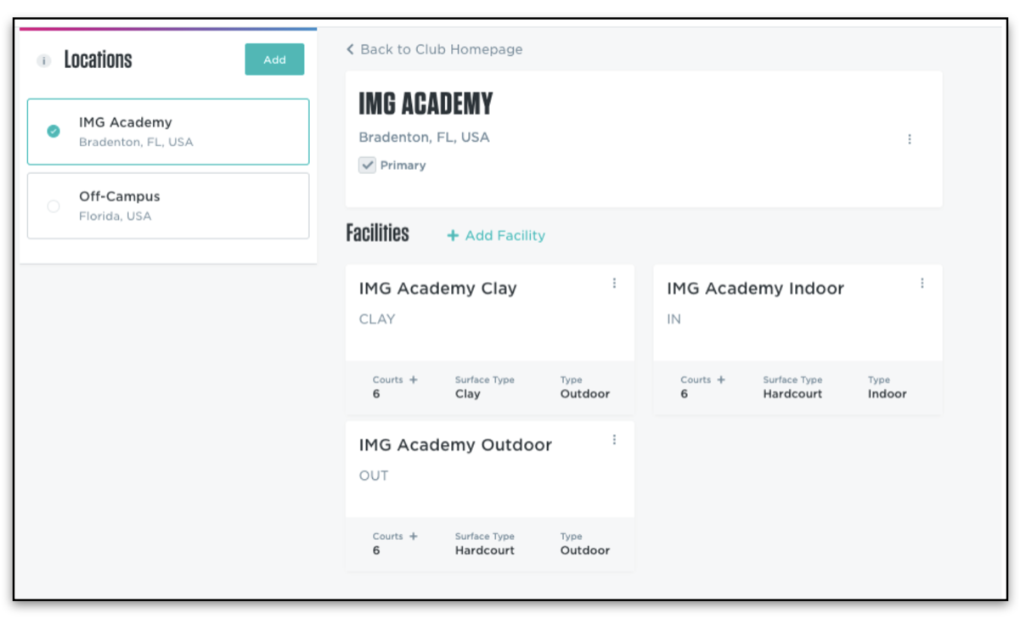Open the IMG Academy location options menu
Image resolution: width=1026 pixels, height=625 pixels.
point(910,139)
